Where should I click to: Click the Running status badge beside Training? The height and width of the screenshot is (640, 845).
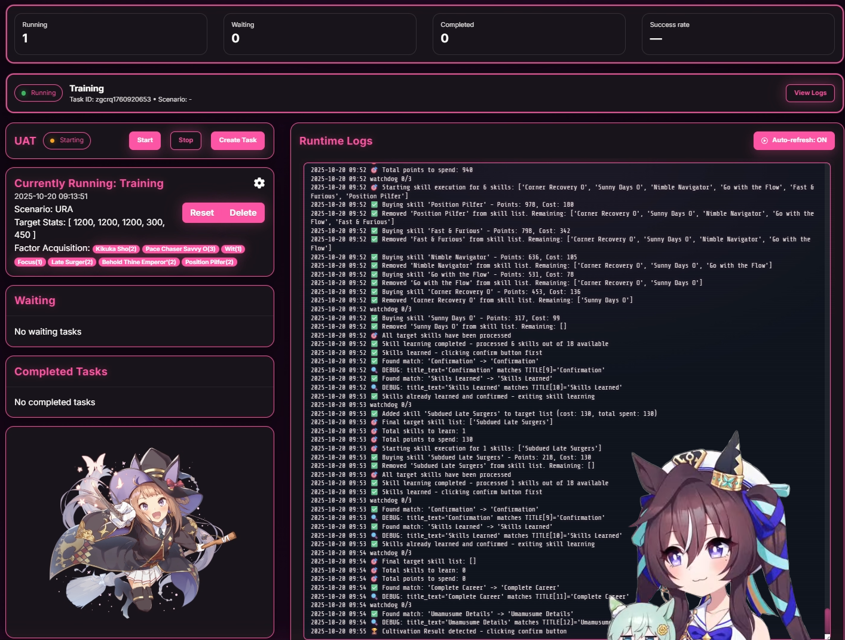pyautogui.click(x=39, y=93)
